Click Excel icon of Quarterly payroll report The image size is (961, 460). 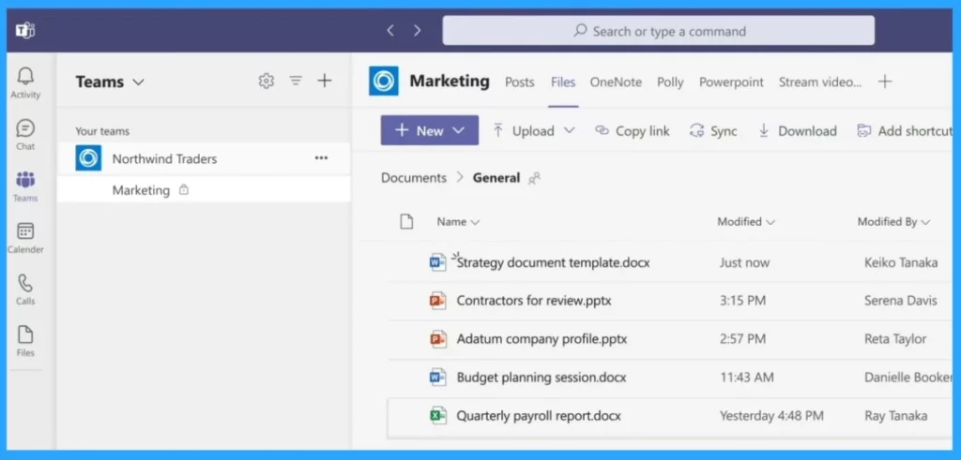click(x=437, y=416)
